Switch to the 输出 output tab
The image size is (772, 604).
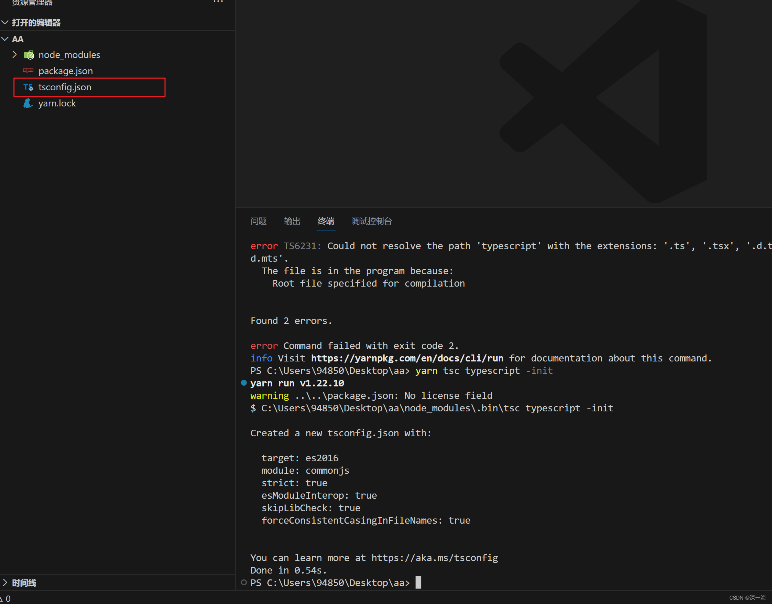coord(292,221)
